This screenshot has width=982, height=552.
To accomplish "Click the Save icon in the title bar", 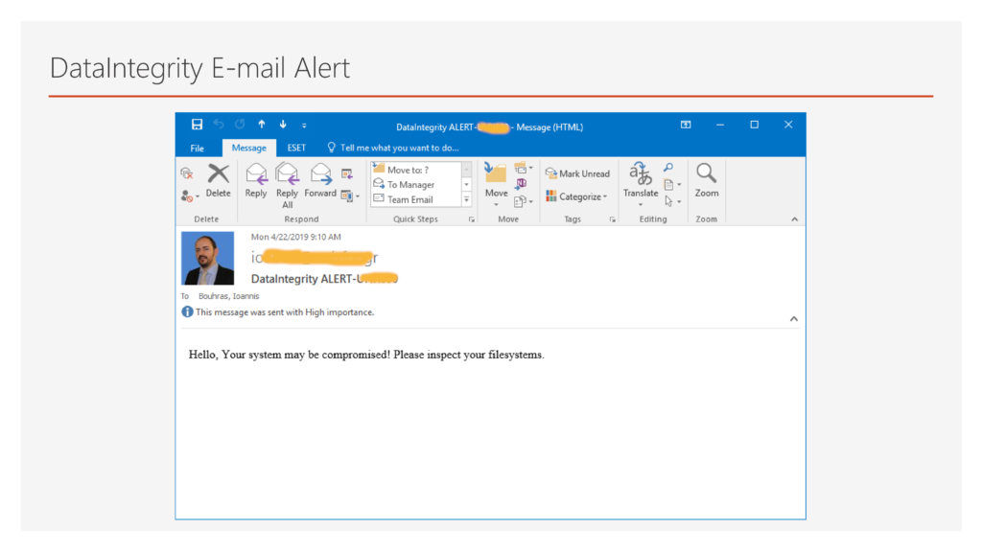I will pos(197,126).
